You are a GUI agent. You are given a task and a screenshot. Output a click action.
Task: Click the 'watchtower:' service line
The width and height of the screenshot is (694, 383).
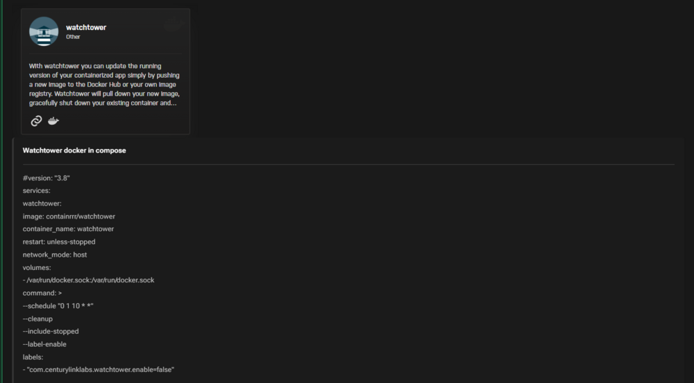[x=42, y=203]
